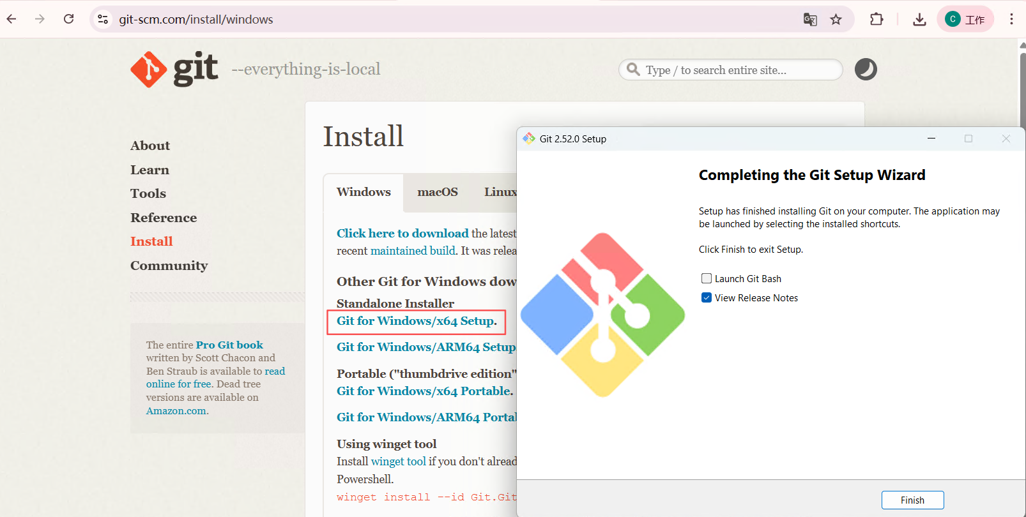Click the 'Using winget tool' heading
Screen dimensions: 1026x517
[387, 444]
